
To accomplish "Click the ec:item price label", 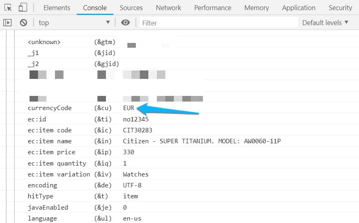I will (x=51, y=152).
